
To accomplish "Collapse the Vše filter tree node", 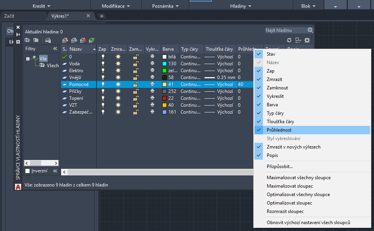I will click(28, 59).
